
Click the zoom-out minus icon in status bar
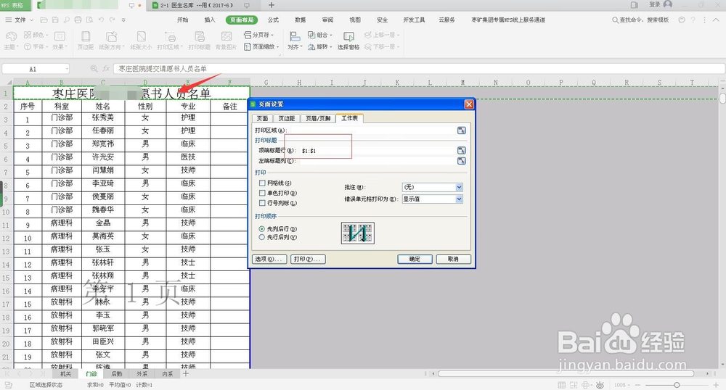(x=638, y=385)
